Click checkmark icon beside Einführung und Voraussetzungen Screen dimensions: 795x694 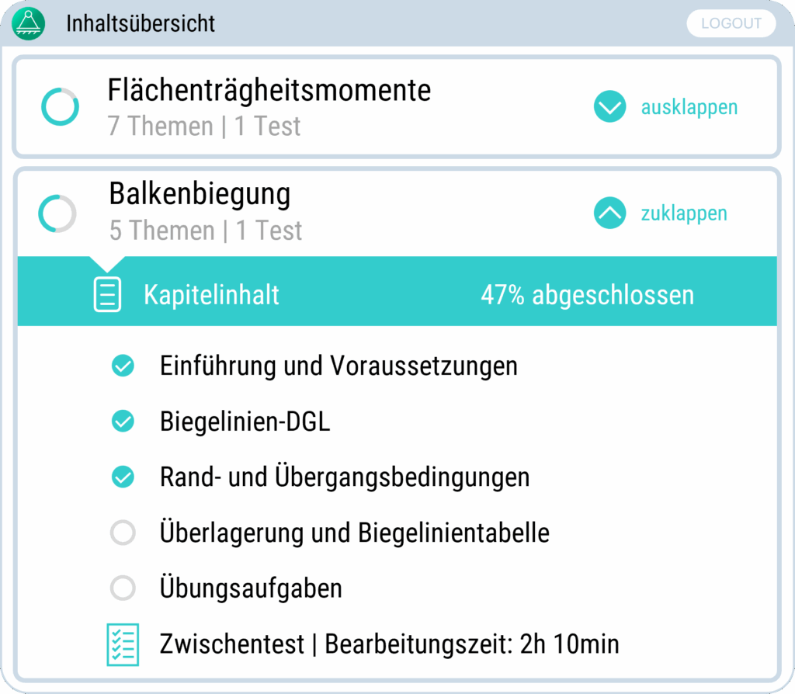(123, 366)
